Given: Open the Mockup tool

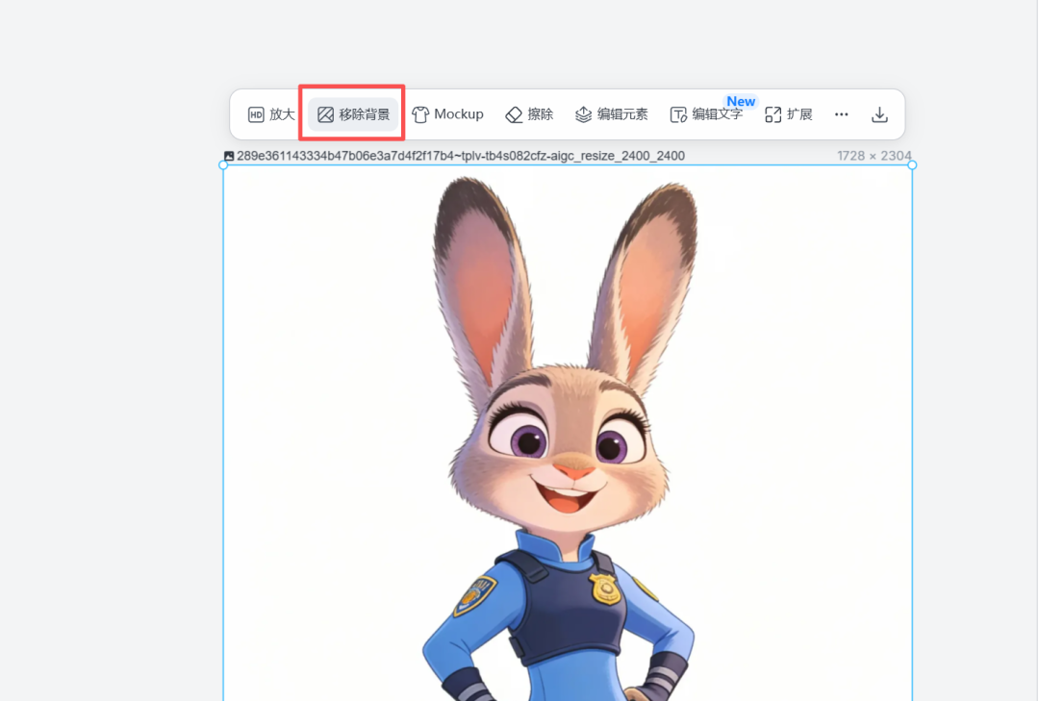Looking at the screenshot, I should [x=448, y=114].
